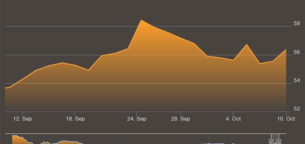Viewport: 305px width, 144px height.
Task: Click the navigator's empty middle section
Action: pyautogui.click(x=144, y=140)
